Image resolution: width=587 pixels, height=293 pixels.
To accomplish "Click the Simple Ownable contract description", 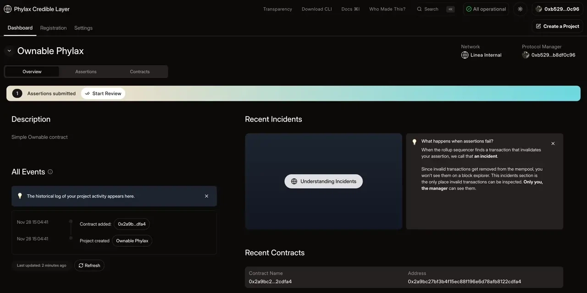I will tap(39, 137).
